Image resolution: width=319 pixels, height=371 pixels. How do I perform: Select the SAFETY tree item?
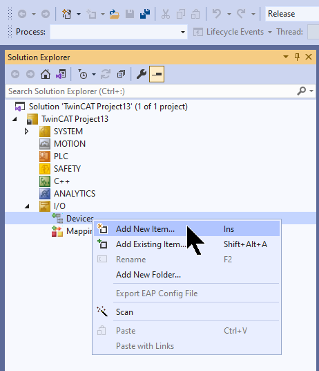tap(67, 169)
